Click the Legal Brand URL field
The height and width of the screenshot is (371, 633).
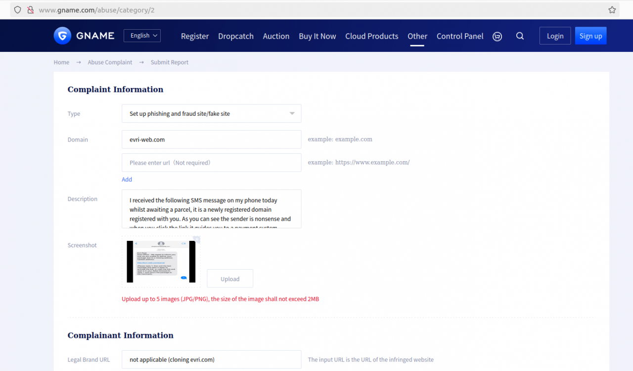pos(212,360)
